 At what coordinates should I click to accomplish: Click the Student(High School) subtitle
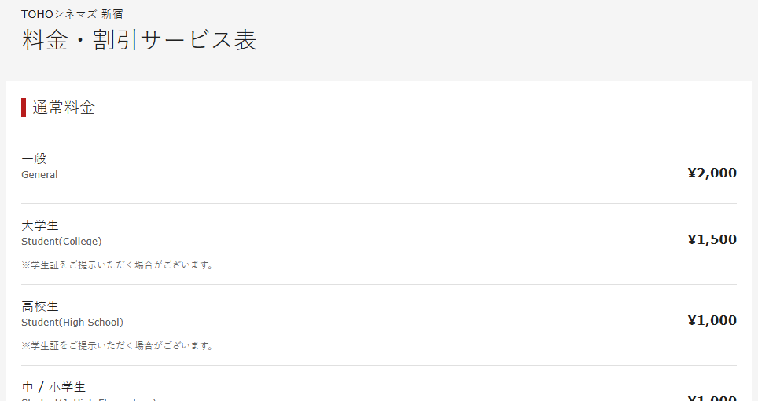point(72,322)
